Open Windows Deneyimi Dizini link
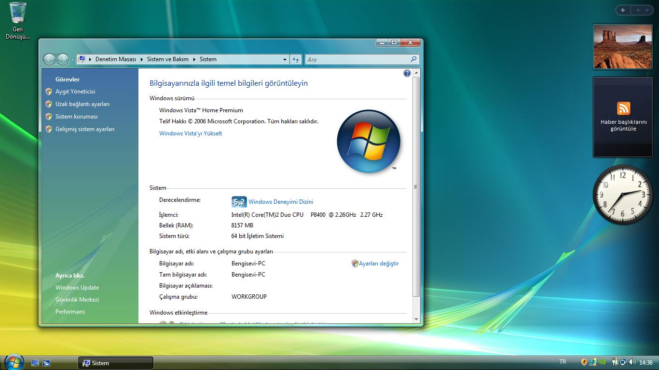659x370 pixels. pos(281,202)
